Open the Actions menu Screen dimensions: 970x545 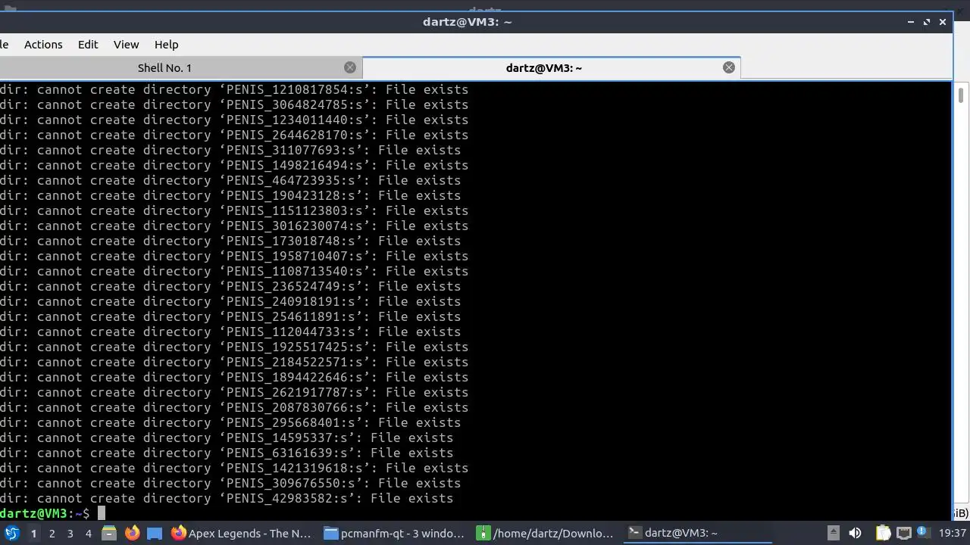(43, 45)
